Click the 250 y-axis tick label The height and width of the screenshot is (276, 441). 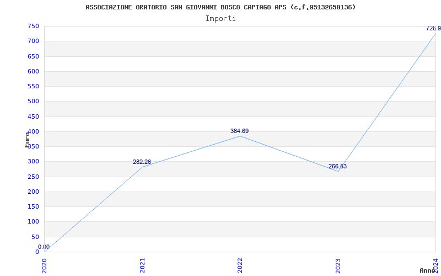tap(33, 177)
